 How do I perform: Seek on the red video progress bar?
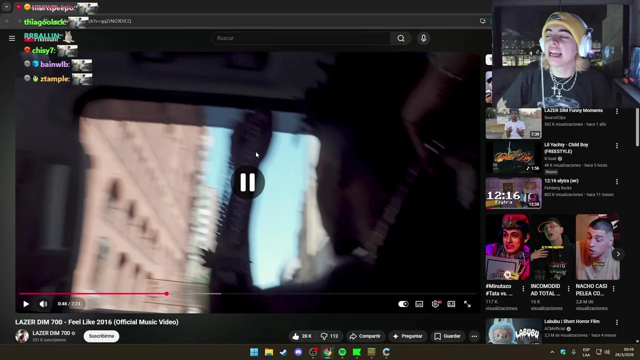pos(247,293)
